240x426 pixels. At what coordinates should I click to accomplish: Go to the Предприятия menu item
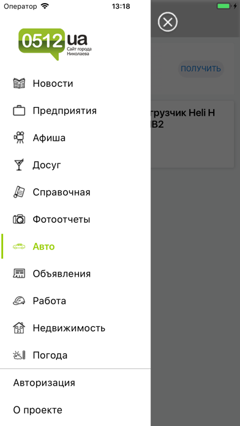[75, 111]
